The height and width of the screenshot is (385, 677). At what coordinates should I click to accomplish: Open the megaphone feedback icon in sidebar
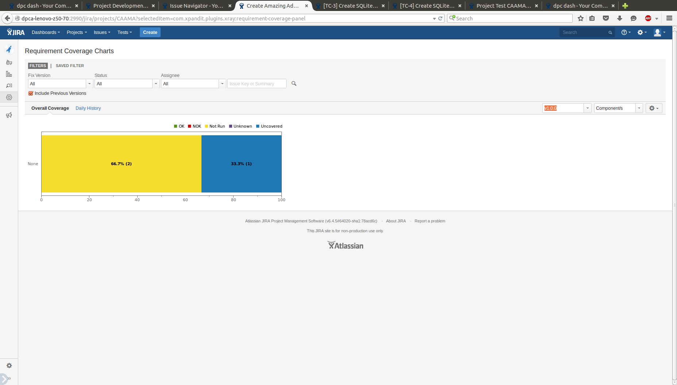click(9, 115)
